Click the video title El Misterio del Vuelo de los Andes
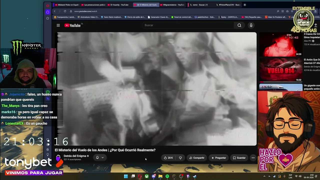 [x=105, y=150]
